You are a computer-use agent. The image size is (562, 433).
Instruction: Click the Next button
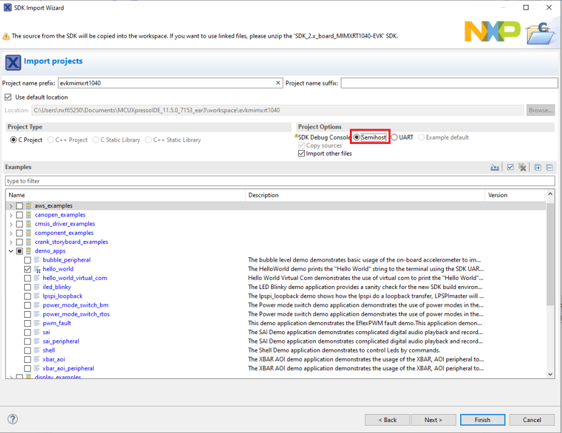(x=433, y=420)
